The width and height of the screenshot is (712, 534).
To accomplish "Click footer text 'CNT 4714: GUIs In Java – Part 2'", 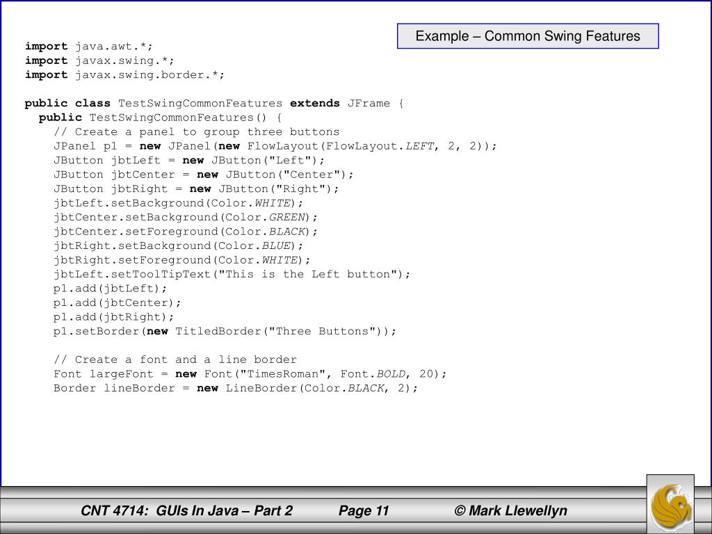I will pos(186,511).
